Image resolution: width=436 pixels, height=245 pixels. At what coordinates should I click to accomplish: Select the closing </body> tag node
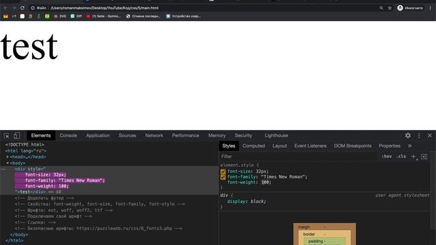coord(19,235)
